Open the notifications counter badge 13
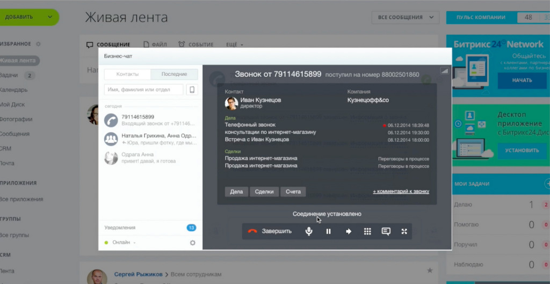The height and width of the screenshot is (284, 550). point(191,228)
